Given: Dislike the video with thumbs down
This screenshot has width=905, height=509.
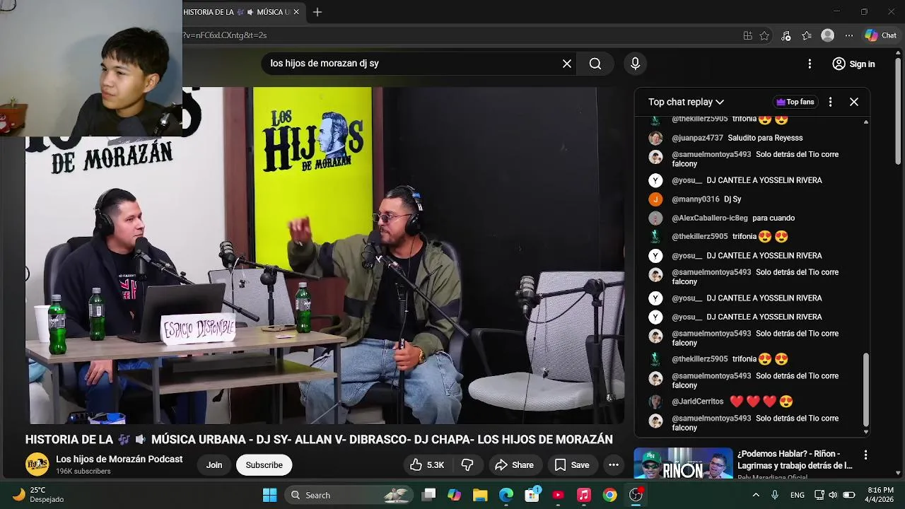Looking at the screenshot, I should click(x=467, y=464).
